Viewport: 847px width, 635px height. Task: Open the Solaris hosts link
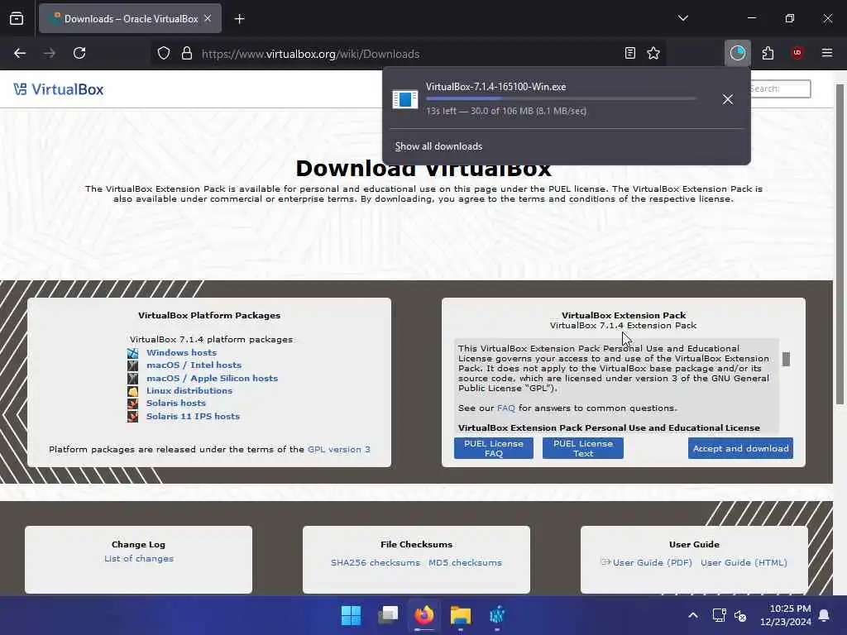pyautogui.click(x=176, y=403)
